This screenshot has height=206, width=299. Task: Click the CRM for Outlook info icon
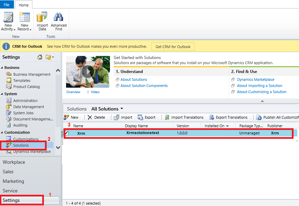(6, 46)
